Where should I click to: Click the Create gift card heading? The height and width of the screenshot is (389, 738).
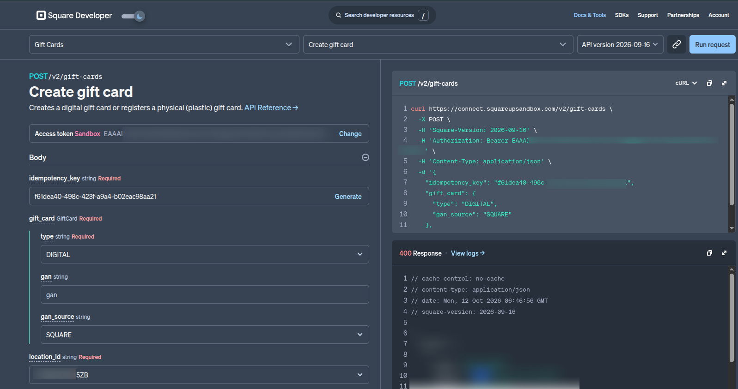[81, 92]
